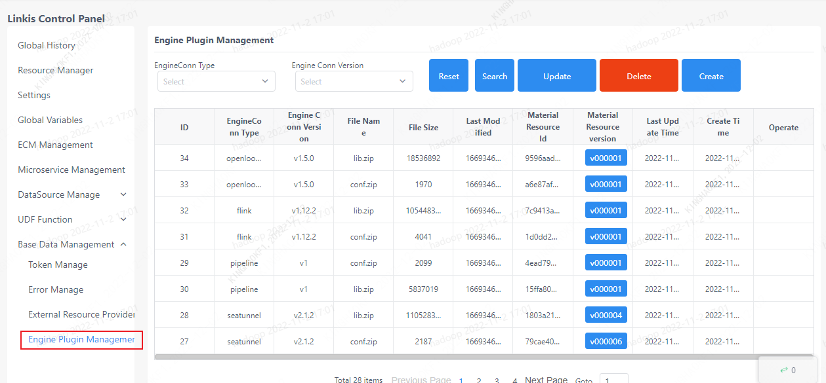Screen dimensions: 826x383
Task: Click the v000004 version badge for seatunnel
Action: [606, 314]
